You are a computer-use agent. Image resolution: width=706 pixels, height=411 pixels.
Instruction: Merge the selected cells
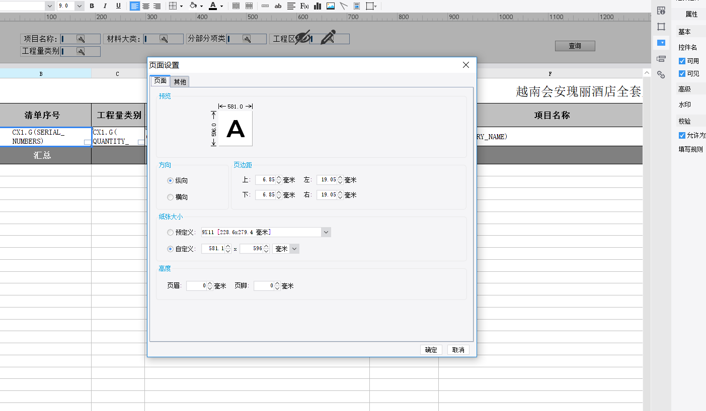click(x=236, y=6)
